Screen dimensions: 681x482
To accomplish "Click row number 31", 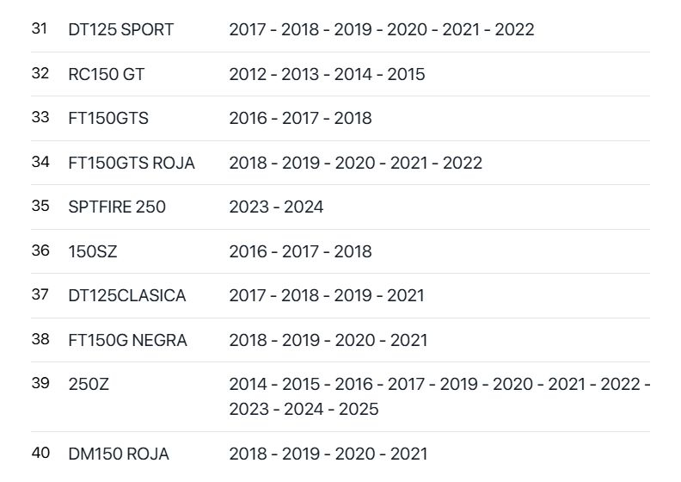I will pos(40,28).
